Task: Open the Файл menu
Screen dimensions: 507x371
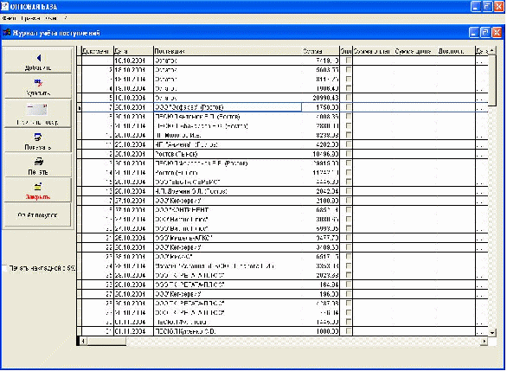Action: [x=9, y=18]
